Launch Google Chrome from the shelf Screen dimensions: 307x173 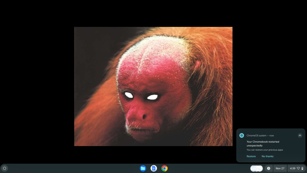[164, 168]
